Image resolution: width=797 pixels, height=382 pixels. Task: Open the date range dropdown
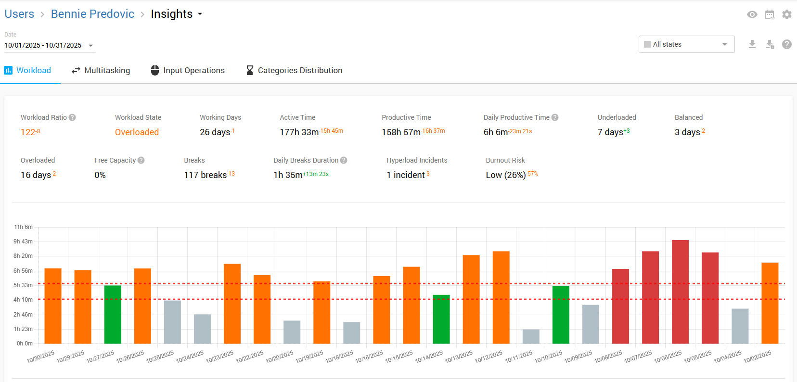pyautogui.click(x=90, y=46)
